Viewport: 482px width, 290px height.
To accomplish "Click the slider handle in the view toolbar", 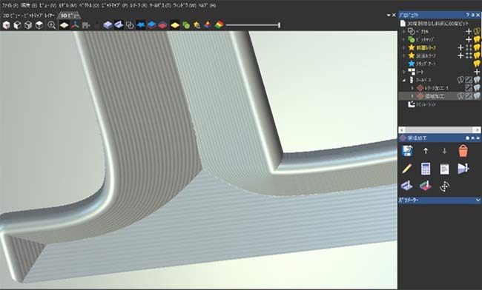I will coord(279,25).
